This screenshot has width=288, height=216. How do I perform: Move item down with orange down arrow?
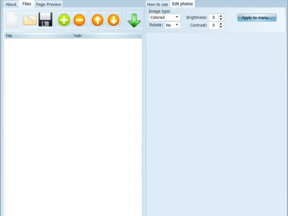[x=113, y=20]
